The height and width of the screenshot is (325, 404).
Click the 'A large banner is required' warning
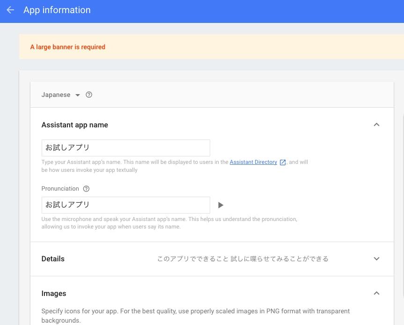[x=68, y=47]
